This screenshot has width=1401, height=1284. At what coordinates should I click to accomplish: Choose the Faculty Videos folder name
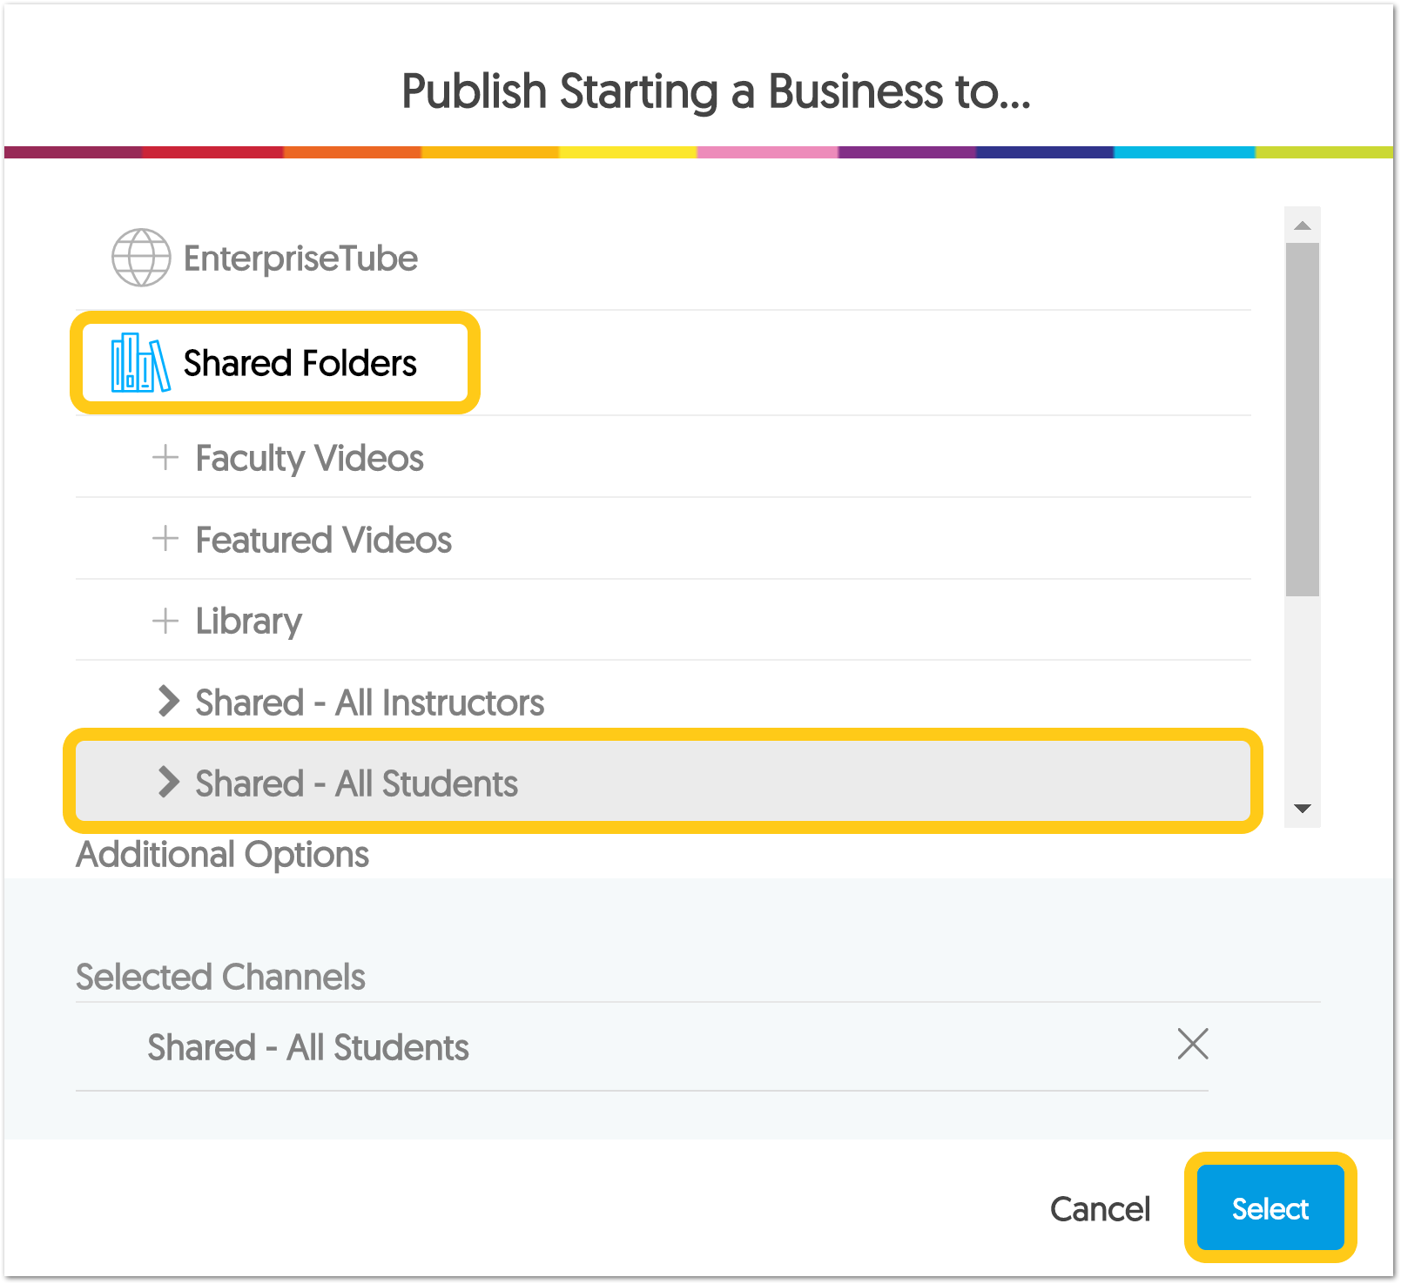click(x=309, y=458)
